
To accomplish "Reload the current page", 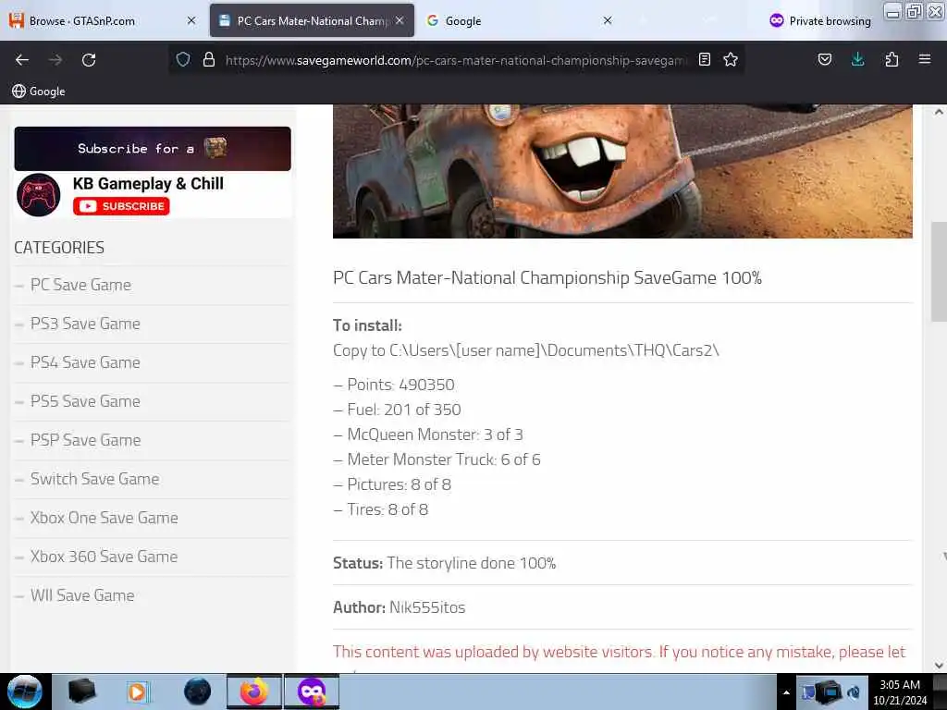I will [89, 60].
